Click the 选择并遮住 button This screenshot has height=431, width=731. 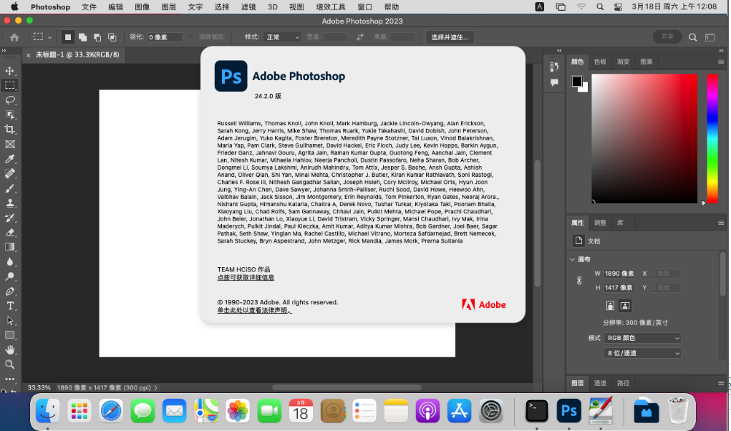(x=450, y=37)
